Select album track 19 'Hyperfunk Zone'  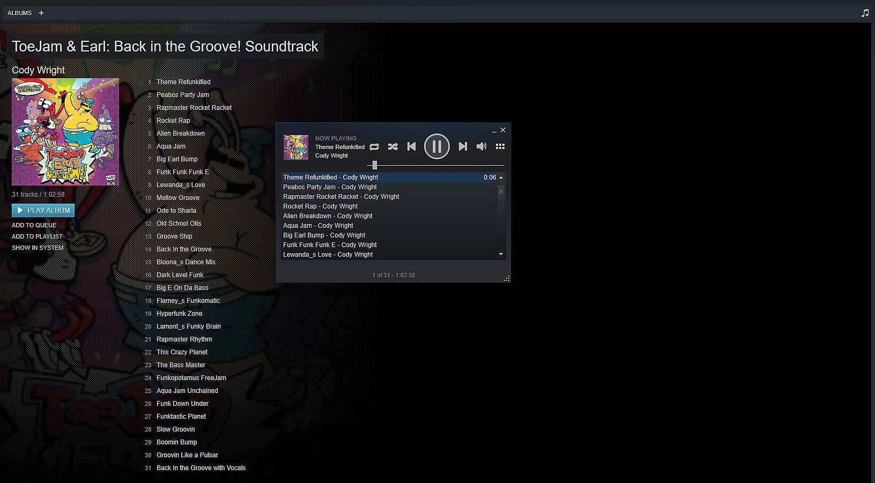180,314
